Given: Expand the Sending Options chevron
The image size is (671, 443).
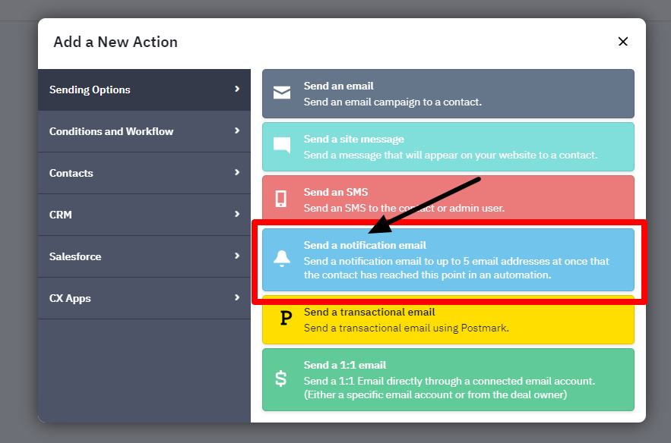Looking at the screenshot, I should [x=237, y=90].
